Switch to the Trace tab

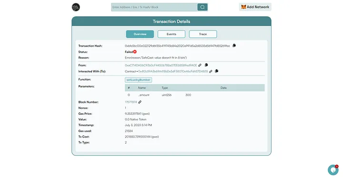203,34
